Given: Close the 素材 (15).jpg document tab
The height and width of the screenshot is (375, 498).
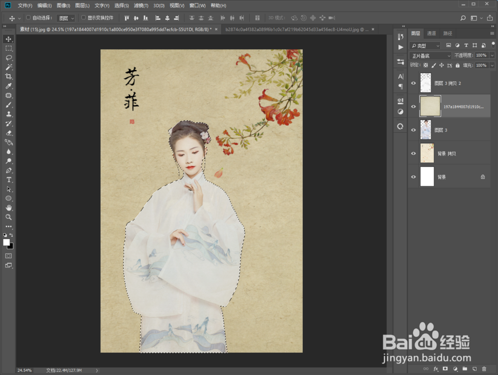Looking at the screenshot, I should click(216, 29).
